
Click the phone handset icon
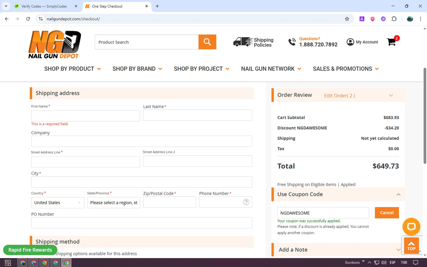292,42
